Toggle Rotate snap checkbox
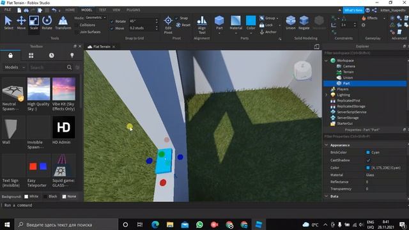 pos(112,21)
